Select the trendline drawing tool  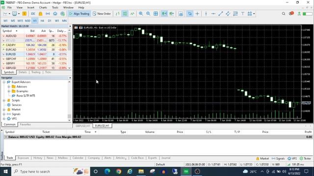coord(220,14)
